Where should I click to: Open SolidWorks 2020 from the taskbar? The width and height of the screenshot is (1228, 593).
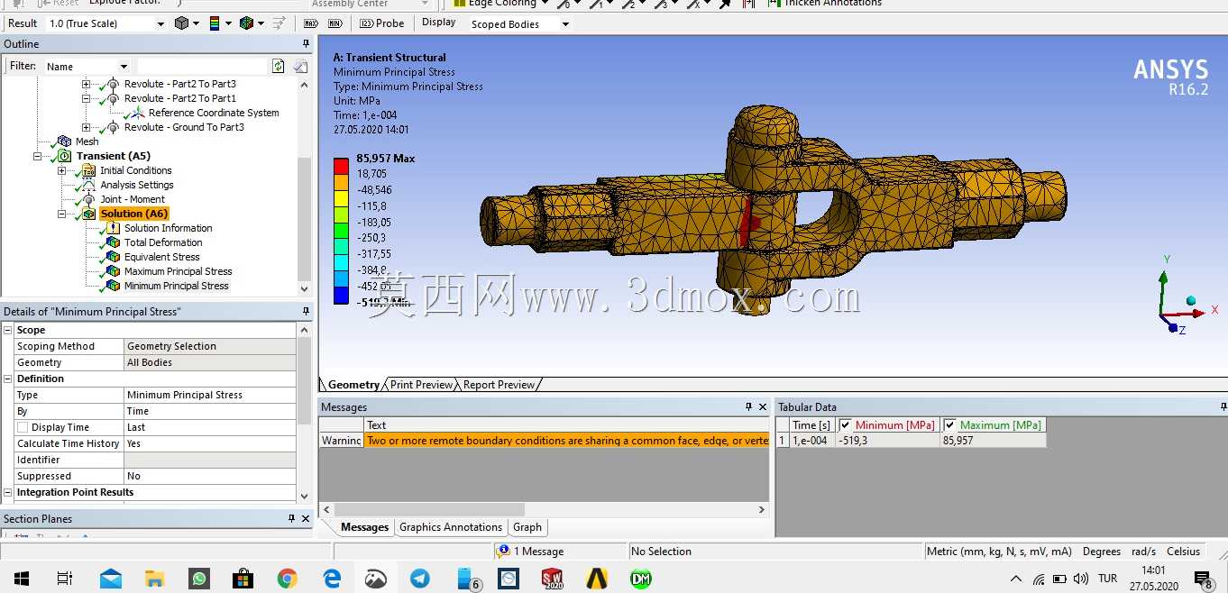(x=553, y=579)
